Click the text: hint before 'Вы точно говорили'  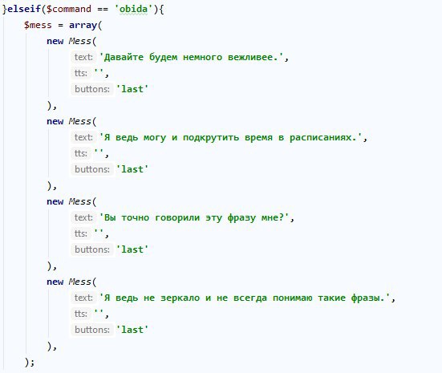(x=83, y=217)
